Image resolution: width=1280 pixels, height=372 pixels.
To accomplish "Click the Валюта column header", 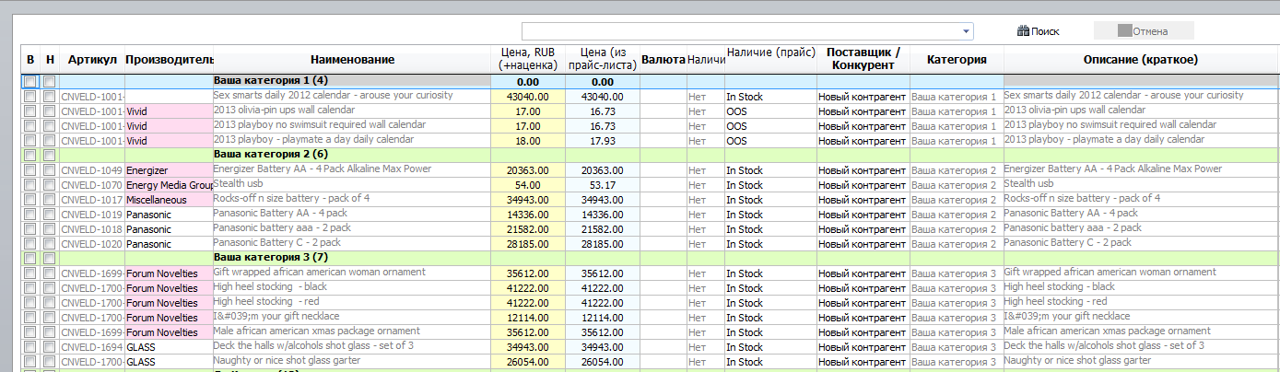I will (663, 59).
